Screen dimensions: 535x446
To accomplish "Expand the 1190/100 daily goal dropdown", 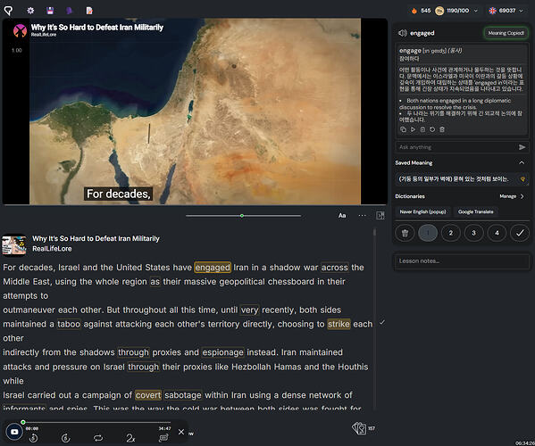I will click(476, 11).
